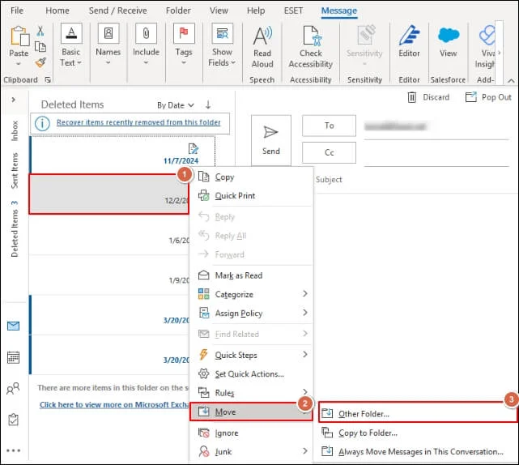Select the Format Painter brush icon
The height and width of the screenshot is (465, 519).
pyautogui.click(x=40, y=62)
